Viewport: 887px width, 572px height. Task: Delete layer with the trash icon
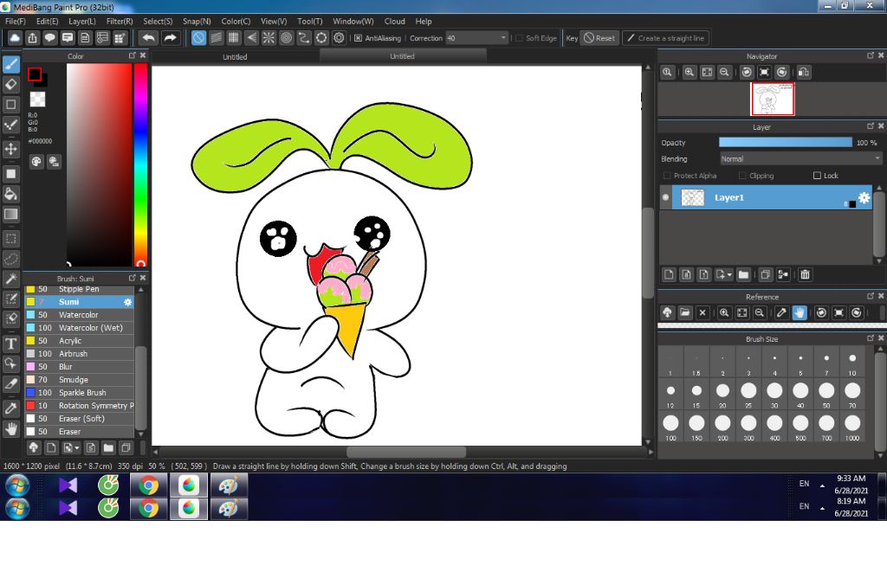coord(805,274)
